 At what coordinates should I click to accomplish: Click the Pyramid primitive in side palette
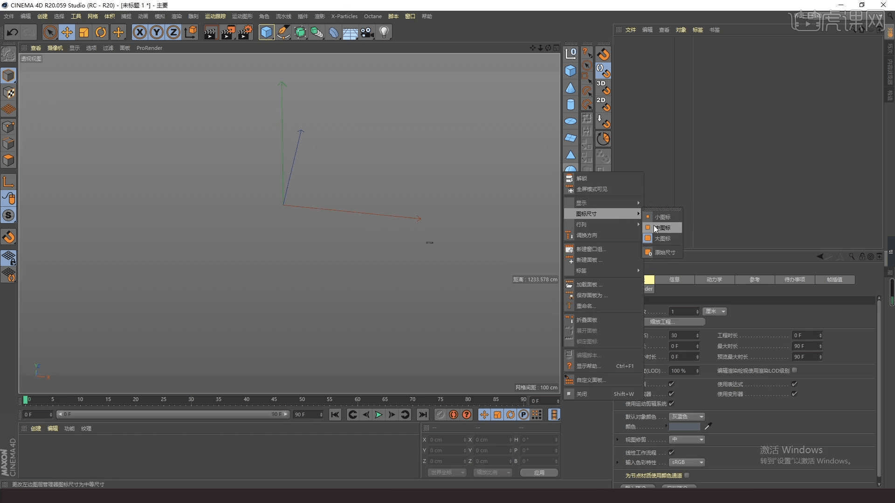coord(571,155)
